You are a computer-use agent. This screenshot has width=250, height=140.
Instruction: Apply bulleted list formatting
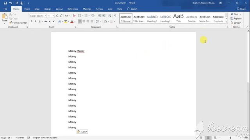(80, 16)
